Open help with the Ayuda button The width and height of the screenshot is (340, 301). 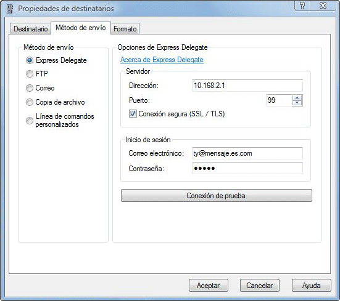tap(312, 286)
